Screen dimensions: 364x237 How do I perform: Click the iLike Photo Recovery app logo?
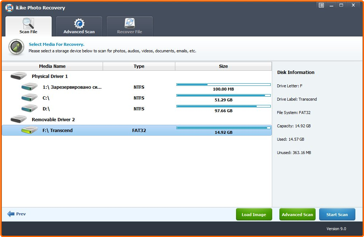pos(9,8)
